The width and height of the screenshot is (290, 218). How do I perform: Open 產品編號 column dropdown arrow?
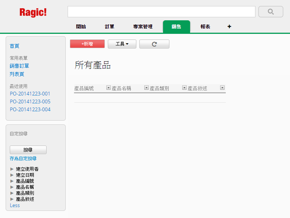click(109, 88)
